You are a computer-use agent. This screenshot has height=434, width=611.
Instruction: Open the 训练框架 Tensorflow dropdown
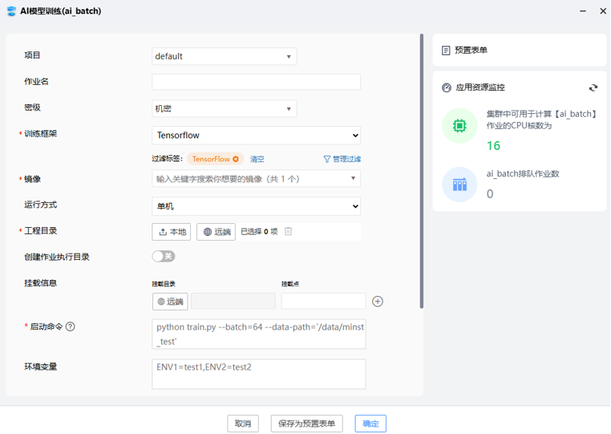[256, 136]
